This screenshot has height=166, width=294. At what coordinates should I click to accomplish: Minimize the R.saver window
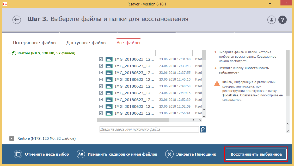(270, 4)
